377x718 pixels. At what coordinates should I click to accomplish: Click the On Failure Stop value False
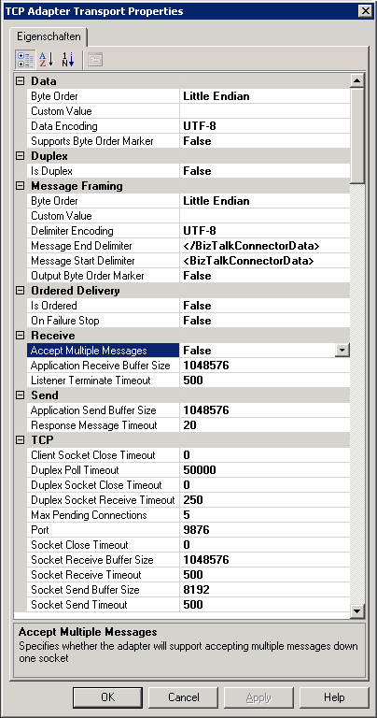[x=265, y=321]
